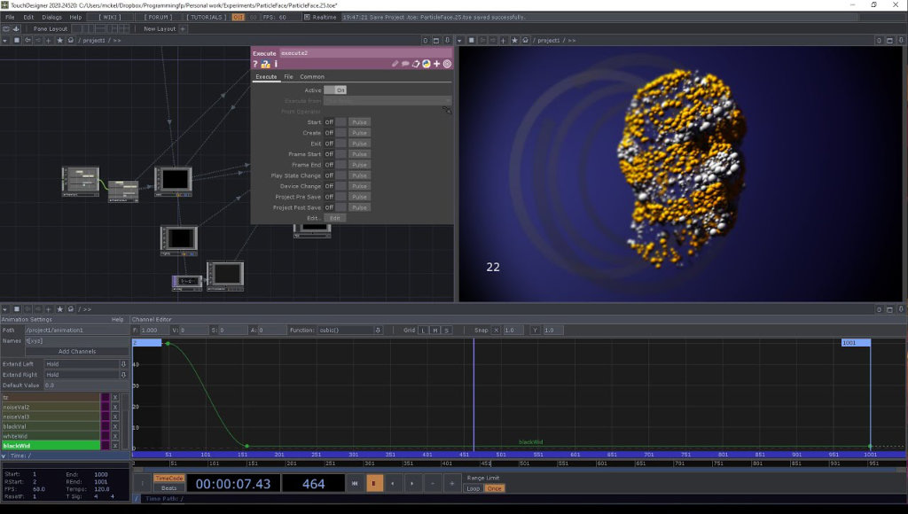Open the Dialogs menu
The image size is (908, 514).
pyautogui.click(x=52, y=18)
